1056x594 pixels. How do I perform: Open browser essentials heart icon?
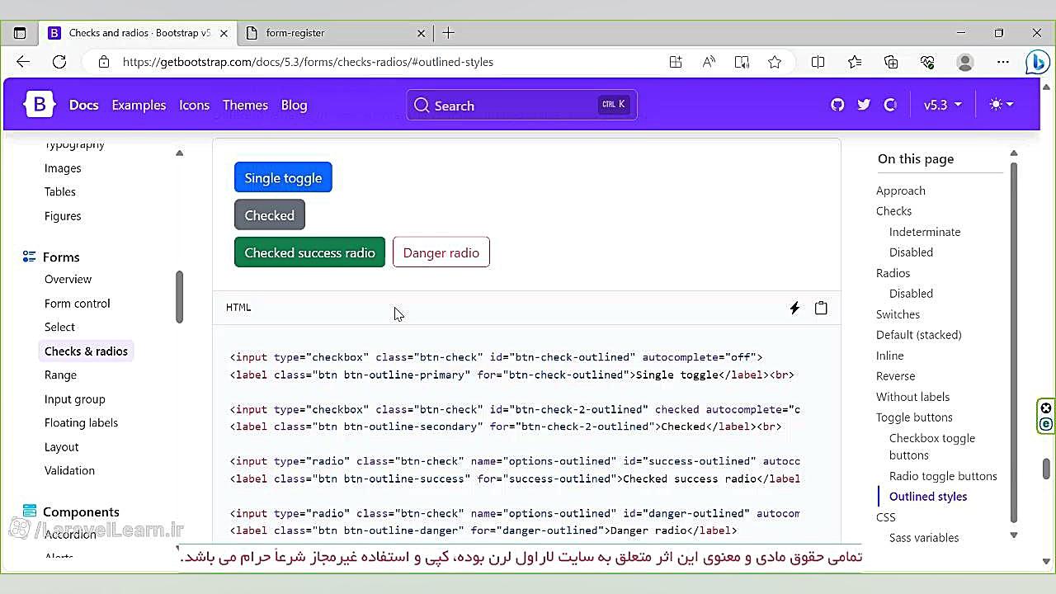tap(927, 62)
